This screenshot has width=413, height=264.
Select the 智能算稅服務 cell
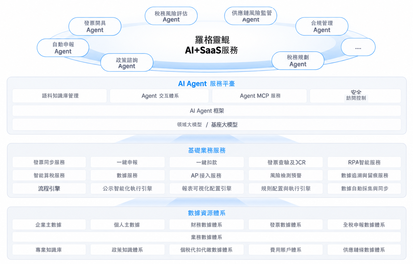tap(49, 175)
